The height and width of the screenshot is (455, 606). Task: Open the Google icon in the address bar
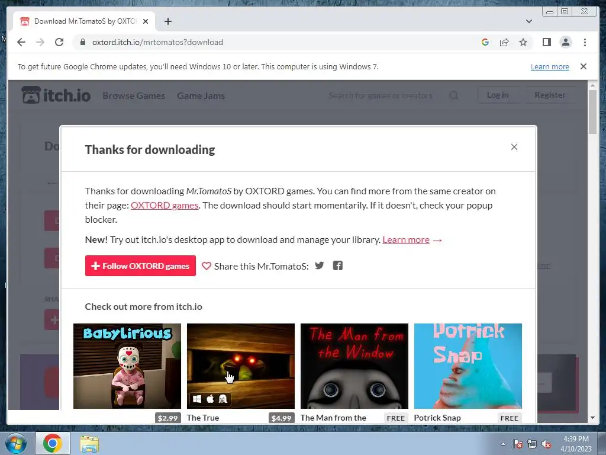(485, 42)
